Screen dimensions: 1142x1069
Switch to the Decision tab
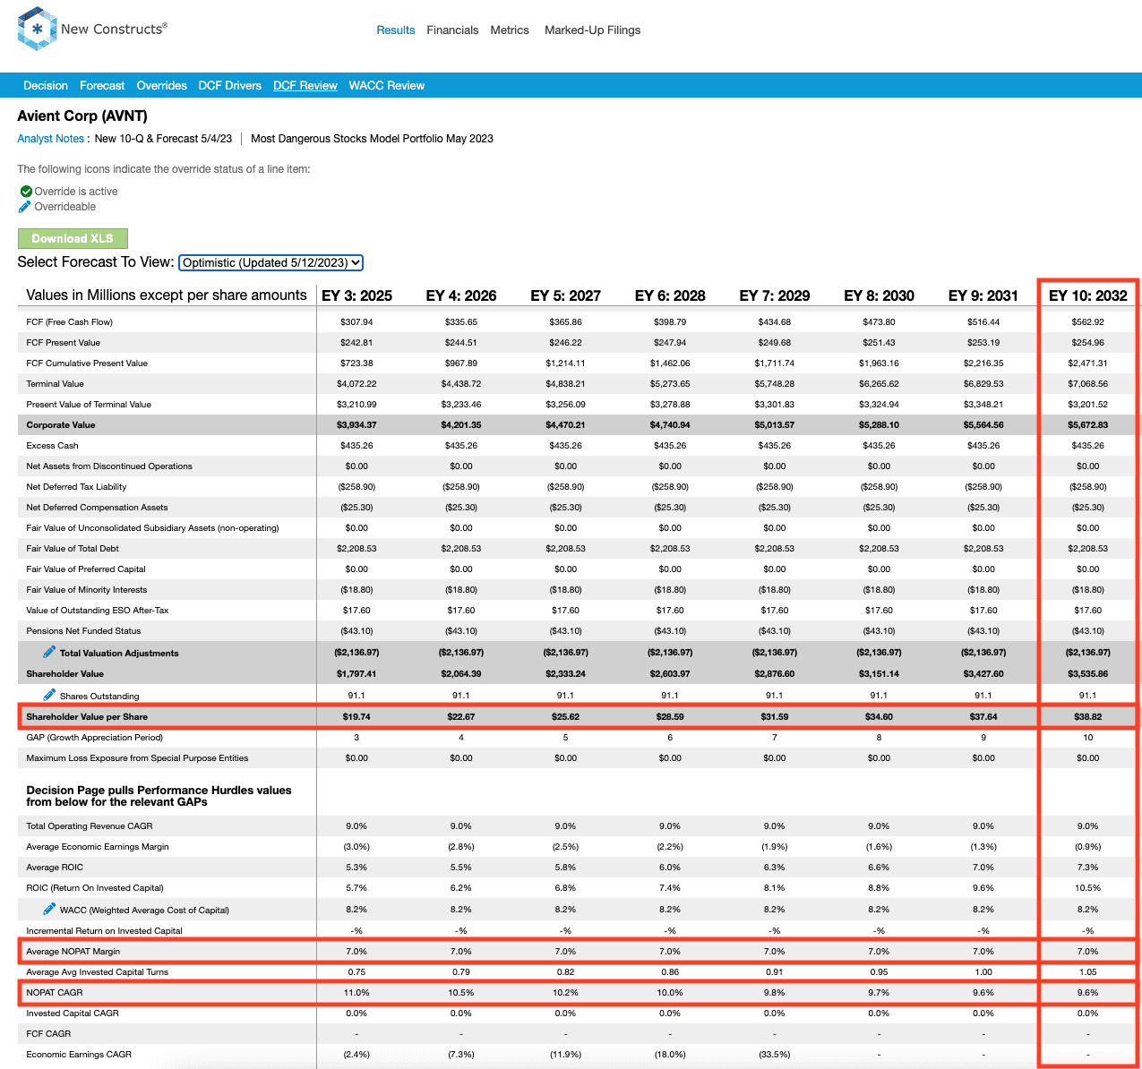46,86
